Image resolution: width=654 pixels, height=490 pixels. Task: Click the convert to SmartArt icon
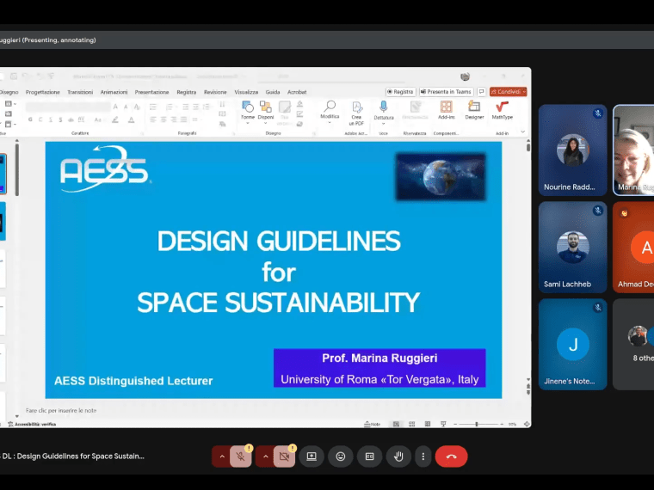222,124
